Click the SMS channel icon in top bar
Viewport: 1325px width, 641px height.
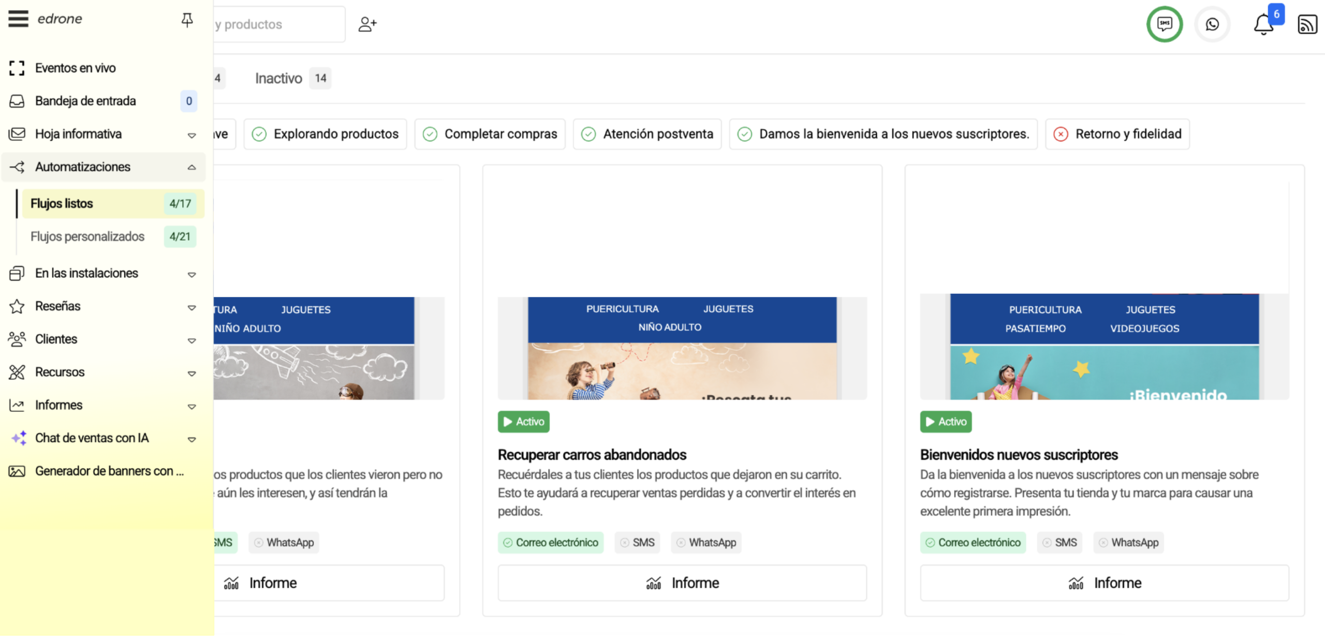click(1165, 24)
